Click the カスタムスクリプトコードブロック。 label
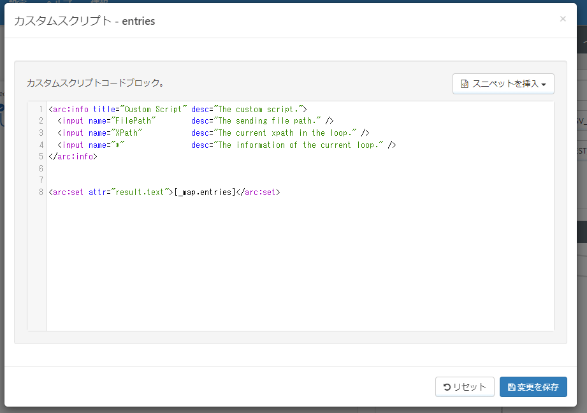 pos(96,83)
